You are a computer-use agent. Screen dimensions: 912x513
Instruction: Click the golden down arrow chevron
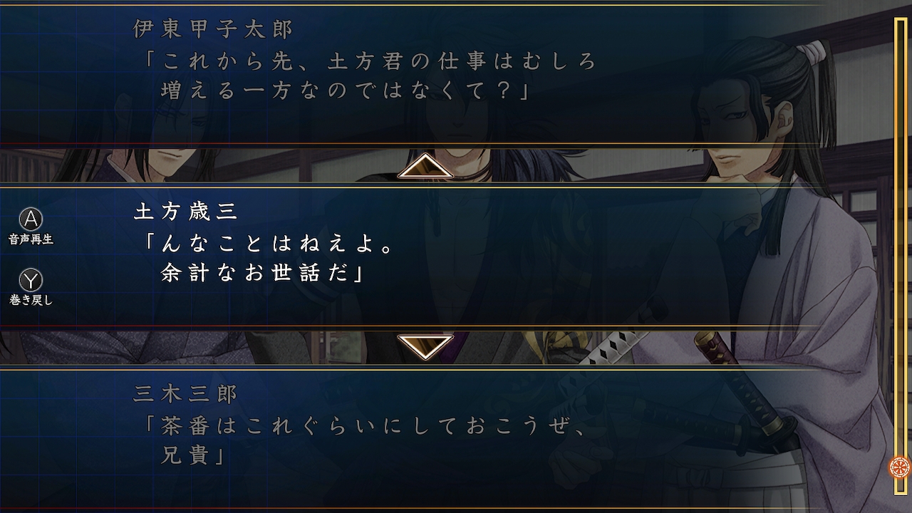click(425, 347)
